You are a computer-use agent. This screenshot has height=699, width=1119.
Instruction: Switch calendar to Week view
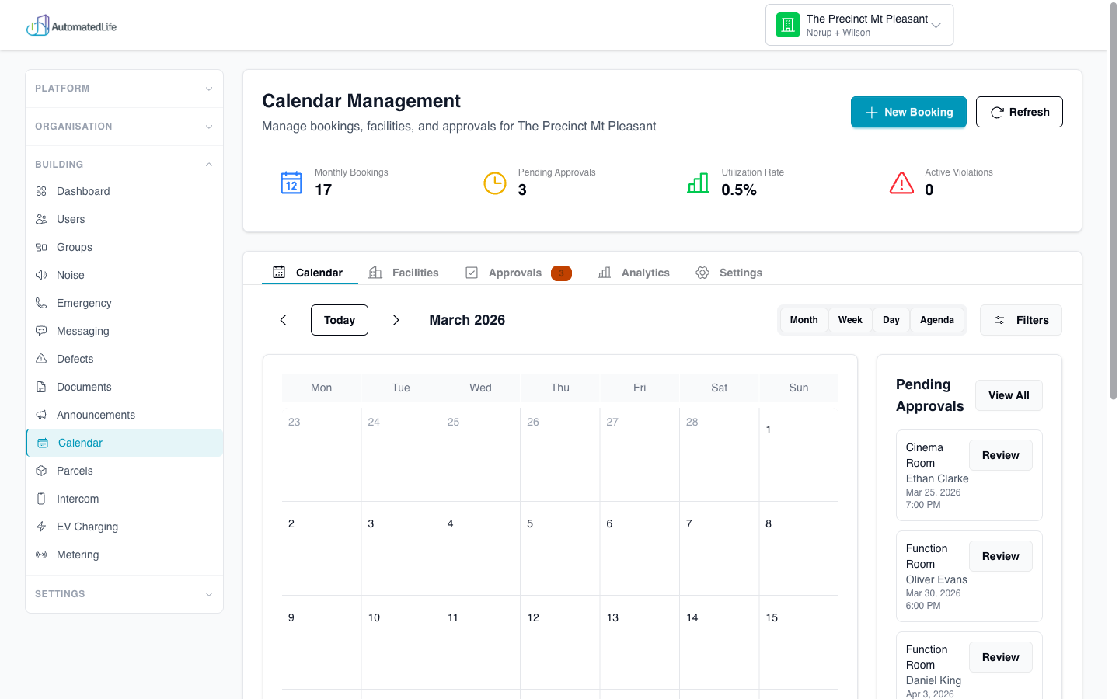(849, 320)
